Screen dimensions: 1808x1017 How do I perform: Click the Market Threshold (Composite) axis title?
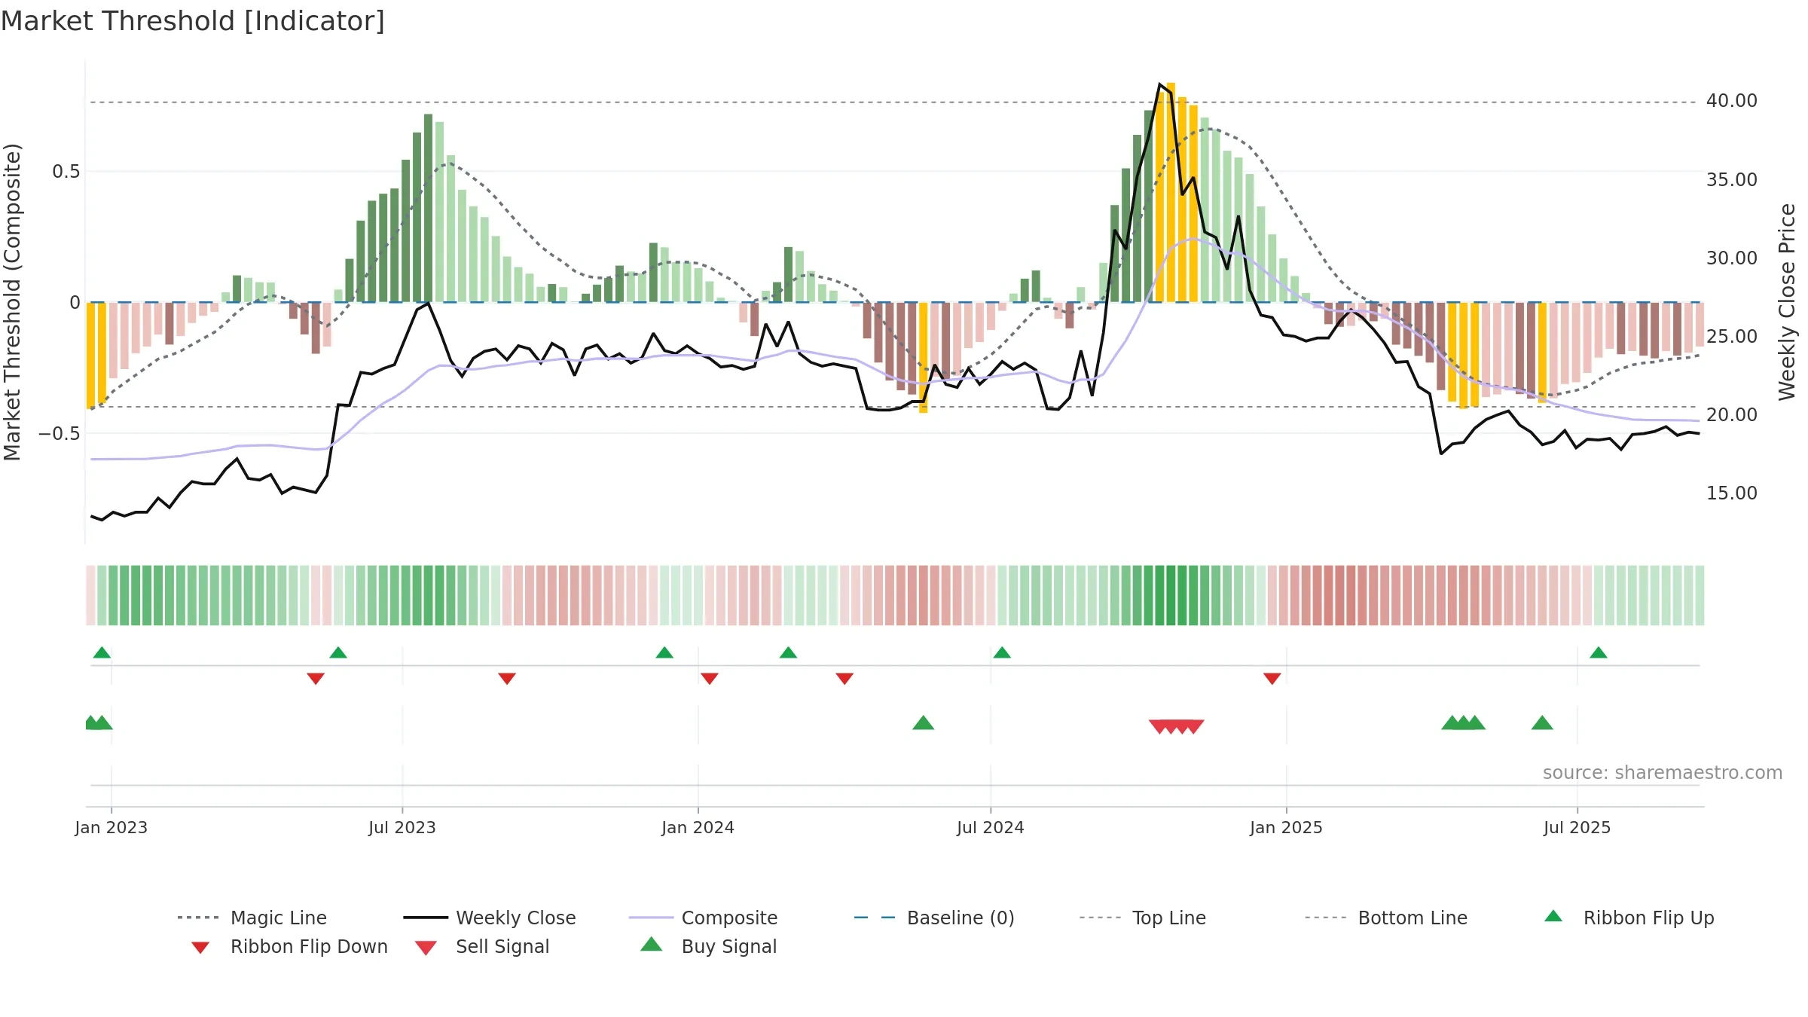click(12, 302)
